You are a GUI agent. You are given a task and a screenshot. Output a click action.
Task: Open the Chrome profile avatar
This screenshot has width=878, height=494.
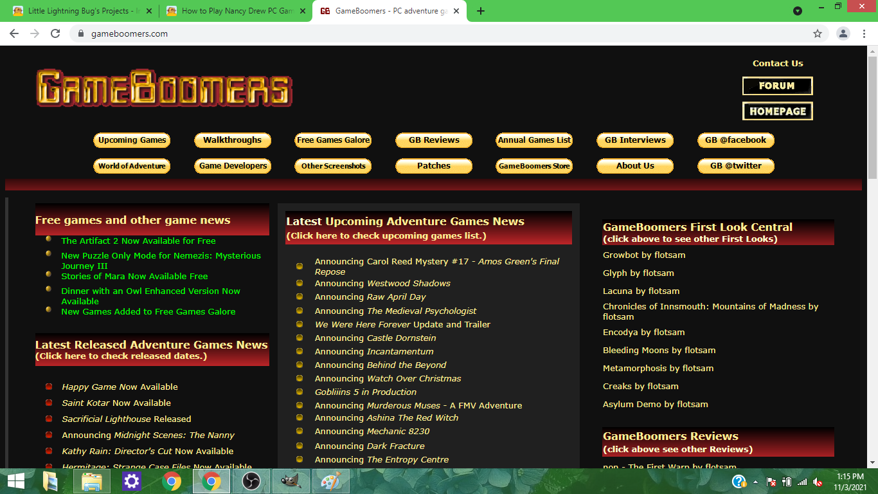tap(843, 33)
